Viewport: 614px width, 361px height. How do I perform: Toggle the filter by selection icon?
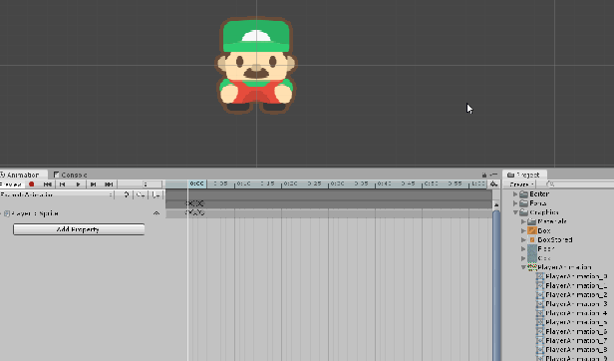(x=126, y=194)
